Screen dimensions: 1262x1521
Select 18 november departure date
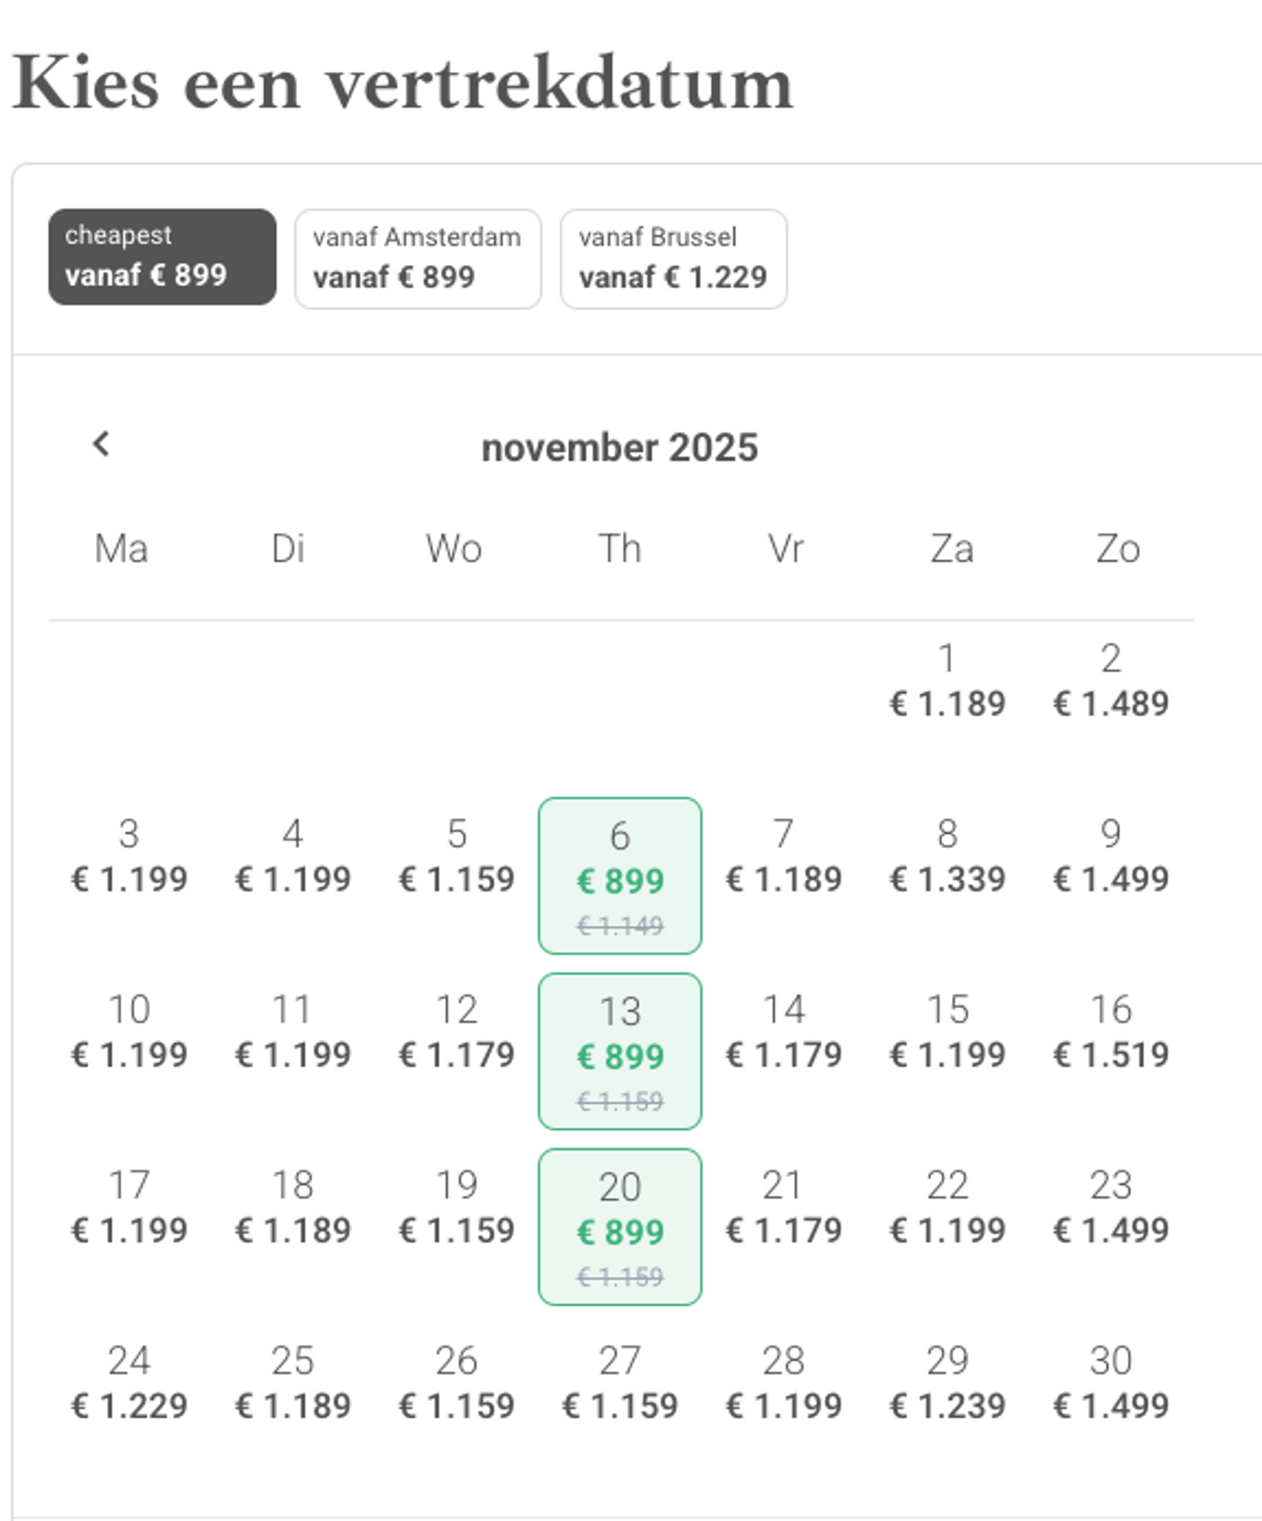point(293,1207)
